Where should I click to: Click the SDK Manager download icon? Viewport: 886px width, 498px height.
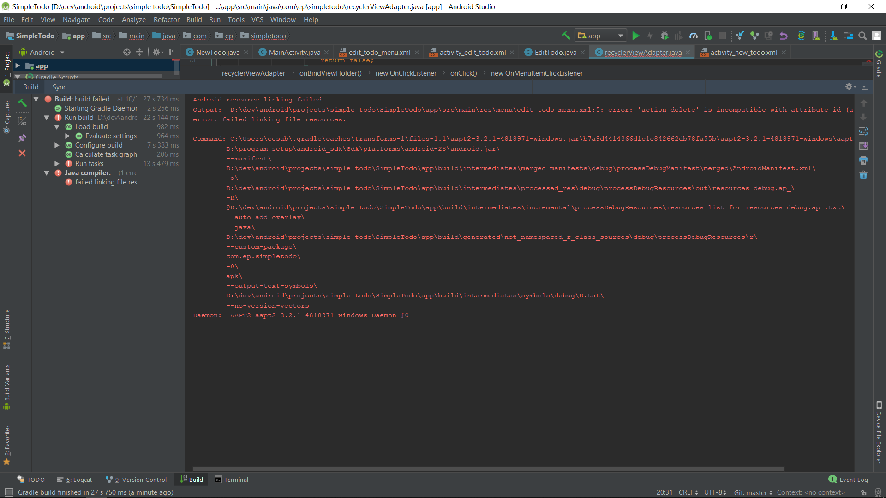point(833,36)
